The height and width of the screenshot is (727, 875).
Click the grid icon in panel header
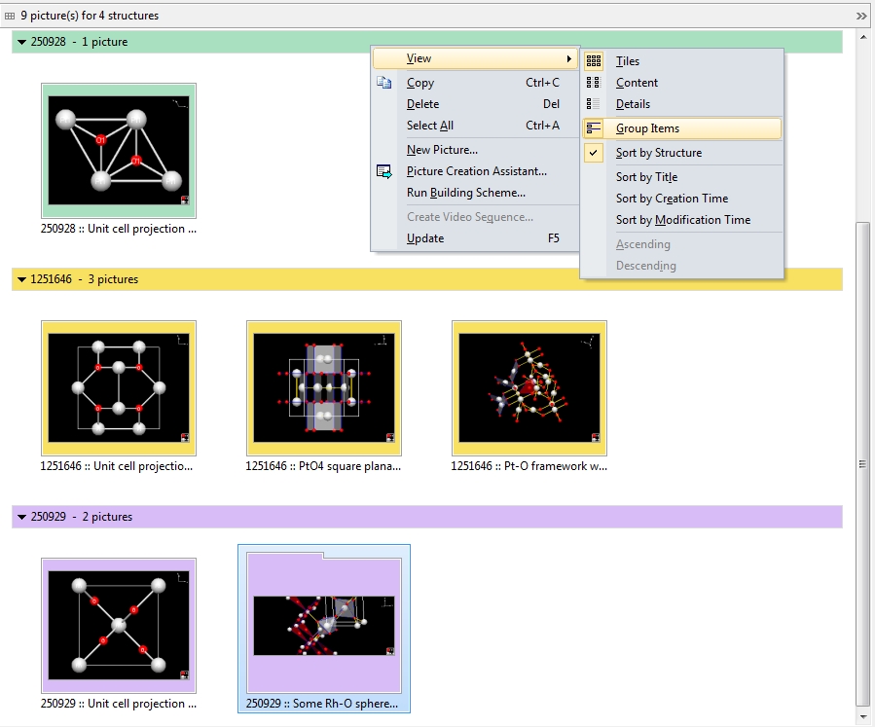click(10, 16)
